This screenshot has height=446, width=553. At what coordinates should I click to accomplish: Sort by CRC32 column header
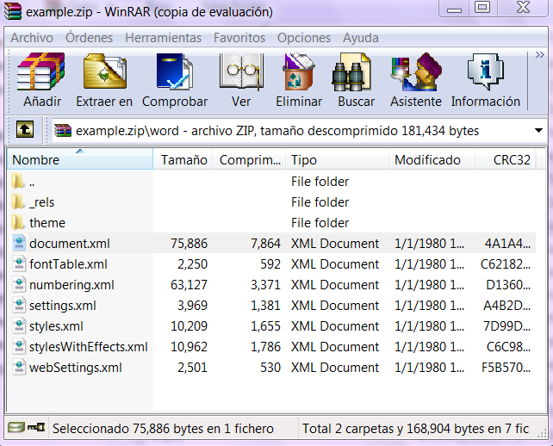coord(506,159)
